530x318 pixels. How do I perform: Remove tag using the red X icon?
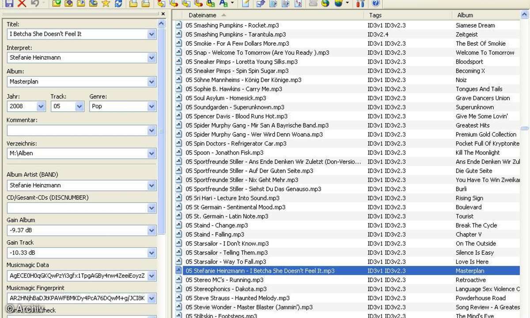point(22,4)
